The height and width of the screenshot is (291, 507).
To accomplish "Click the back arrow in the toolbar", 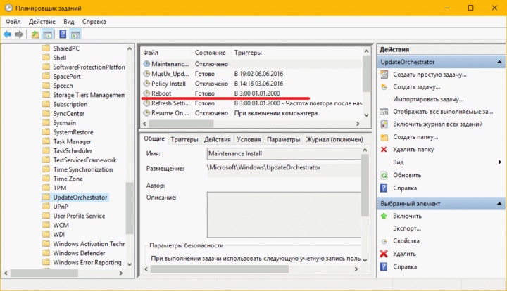I will [x=7, y=34].
